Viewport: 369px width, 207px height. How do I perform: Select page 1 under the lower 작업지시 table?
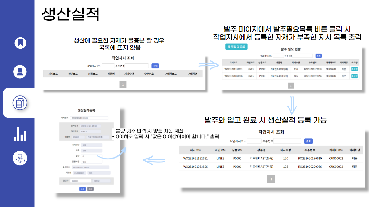click(x=271, y=178)
